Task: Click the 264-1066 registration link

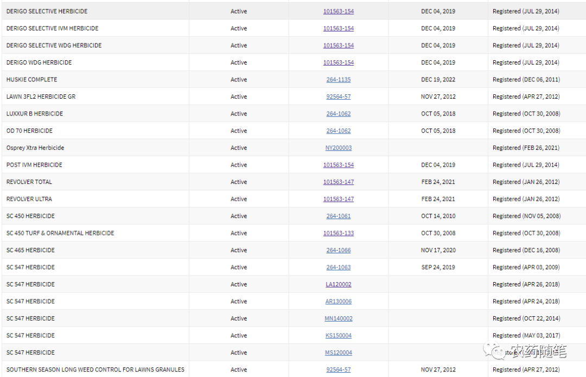Action: (x=338, y=250)
